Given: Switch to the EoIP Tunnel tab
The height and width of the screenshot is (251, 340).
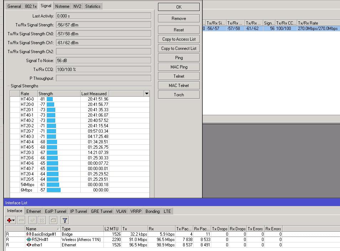Looking at the screenshot, I should (x=55, y=211).
